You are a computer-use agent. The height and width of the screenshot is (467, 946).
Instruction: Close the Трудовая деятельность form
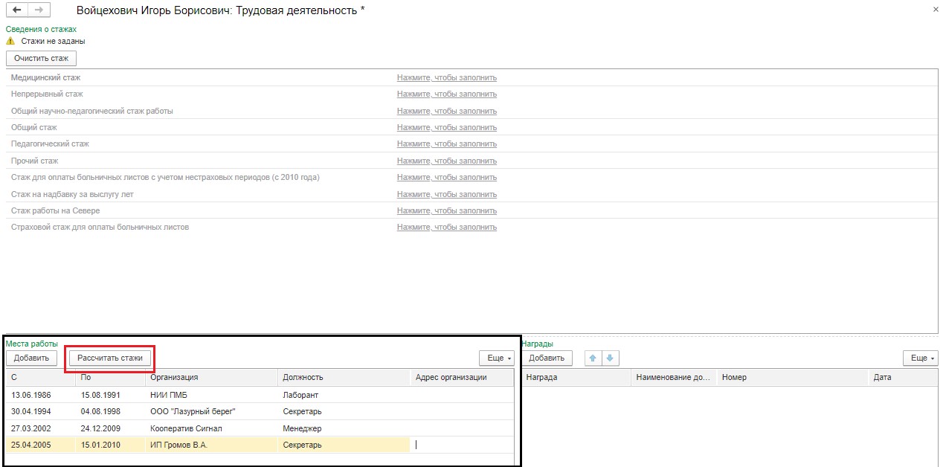point(935,9)
